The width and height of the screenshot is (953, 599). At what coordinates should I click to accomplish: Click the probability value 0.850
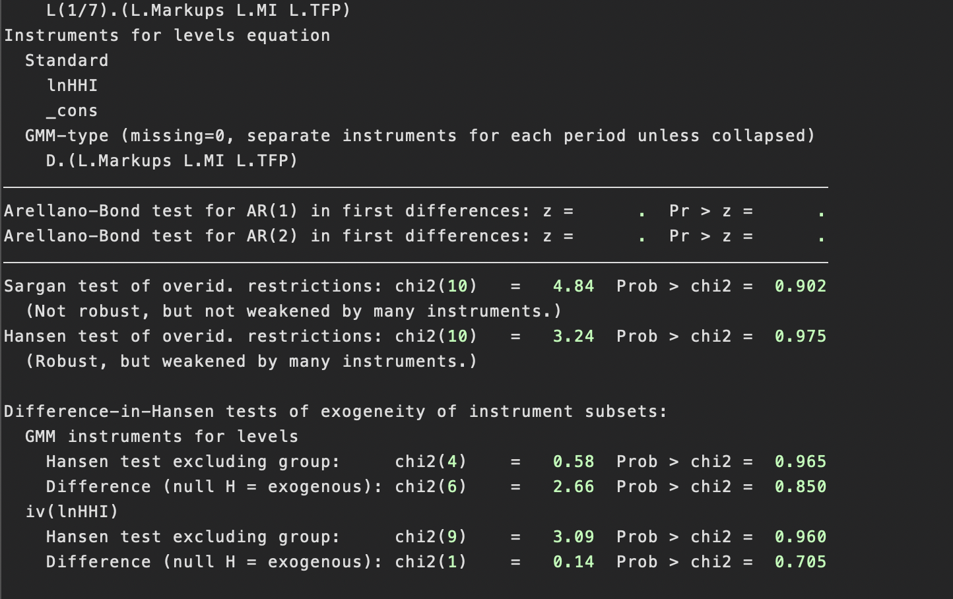pos(800,487)
